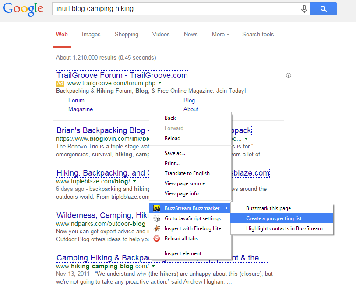Open dropdown arrow beside trailgroove.com URL

coord(160,83)
